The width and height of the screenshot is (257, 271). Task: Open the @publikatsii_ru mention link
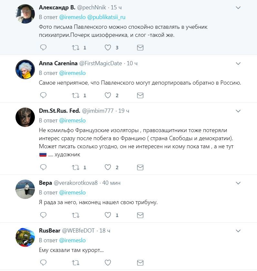click(x=106, y=17)
